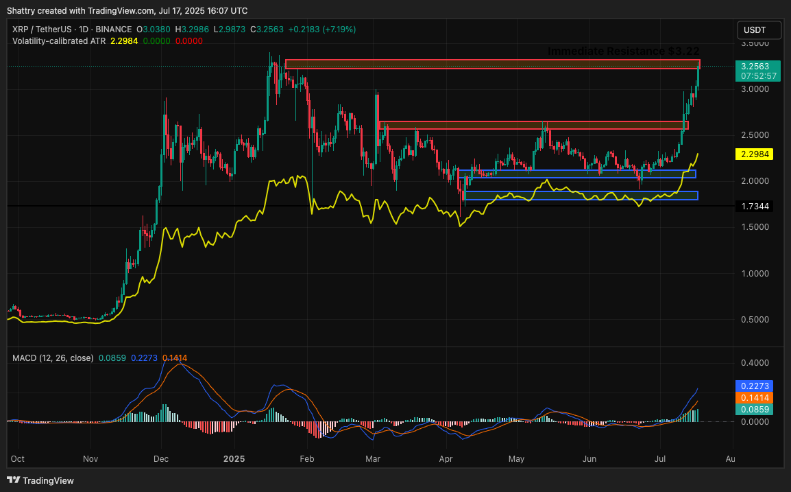
Task: Click the Jul label on time axis
Action: click(x=661, y=458)
